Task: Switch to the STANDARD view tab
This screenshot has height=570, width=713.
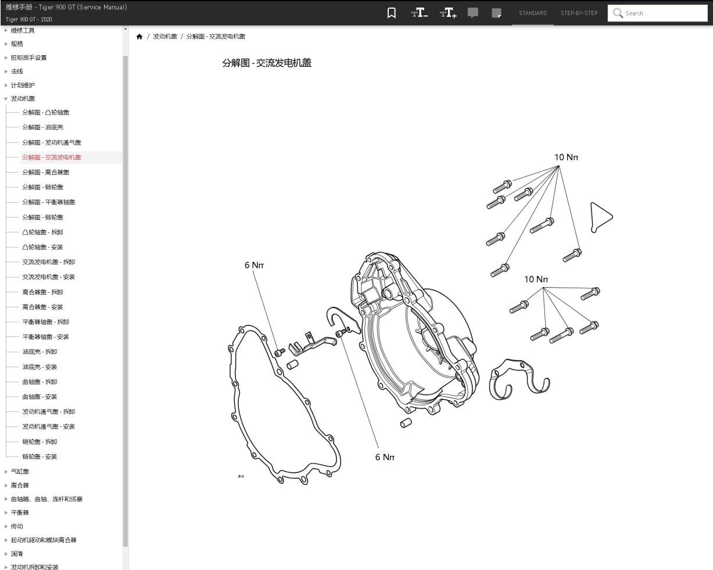Action: 532,13
